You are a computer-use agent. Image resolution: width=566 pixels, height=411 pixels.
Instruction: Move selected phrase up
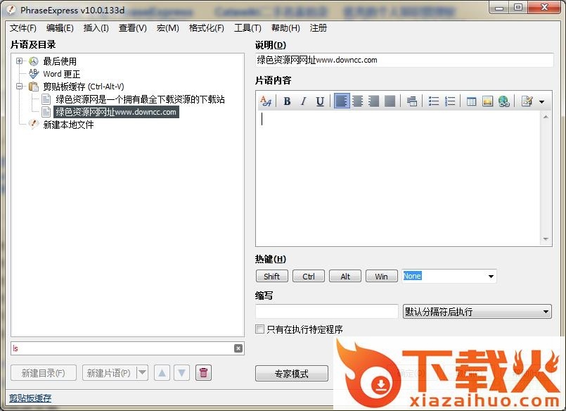[x=162, y=373]
